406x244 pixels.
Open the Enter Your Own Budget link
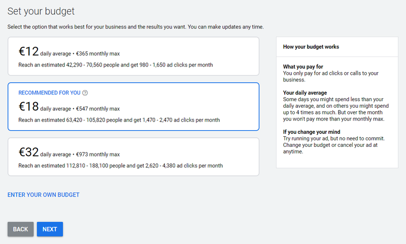tap(44, 195)
